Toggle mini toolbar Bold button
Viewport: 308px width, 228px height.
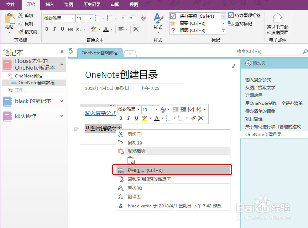click(121, 118)
